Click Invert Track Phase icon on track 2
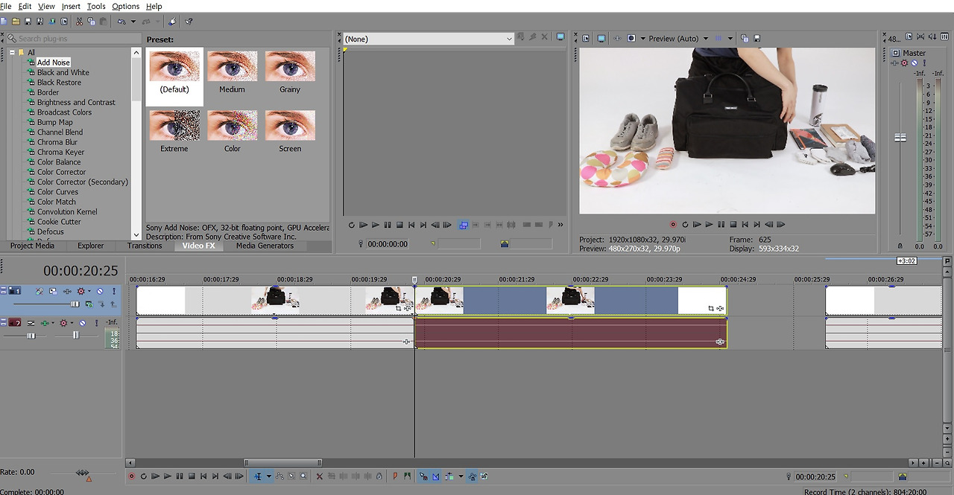The image size is (954, 495). point(31,323)
